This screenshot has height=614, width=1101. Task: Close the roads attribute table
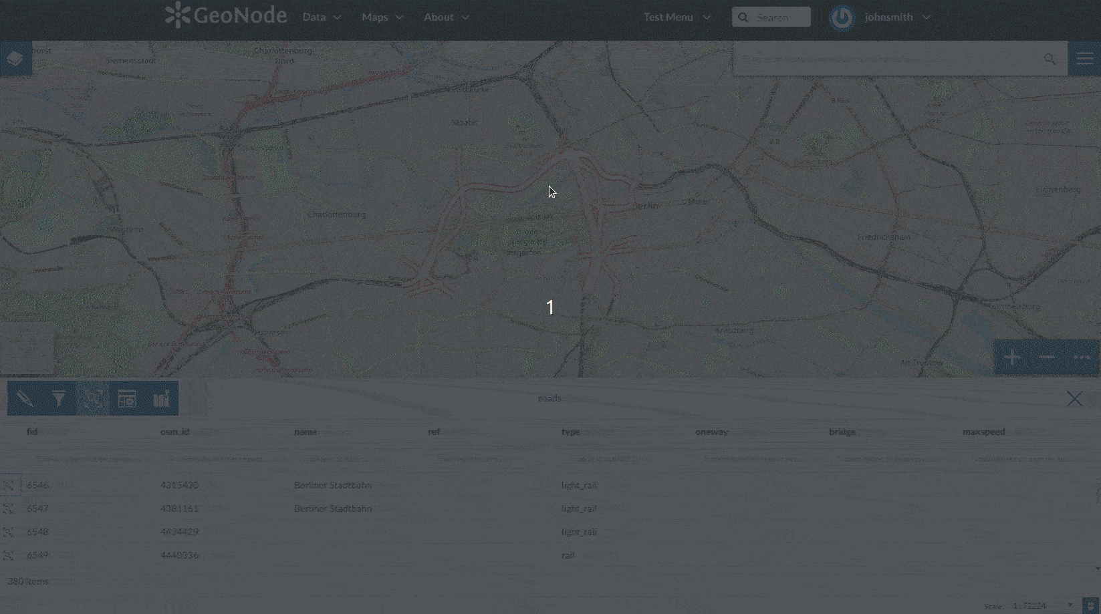pyautogui.click(x=1074, y=399)
